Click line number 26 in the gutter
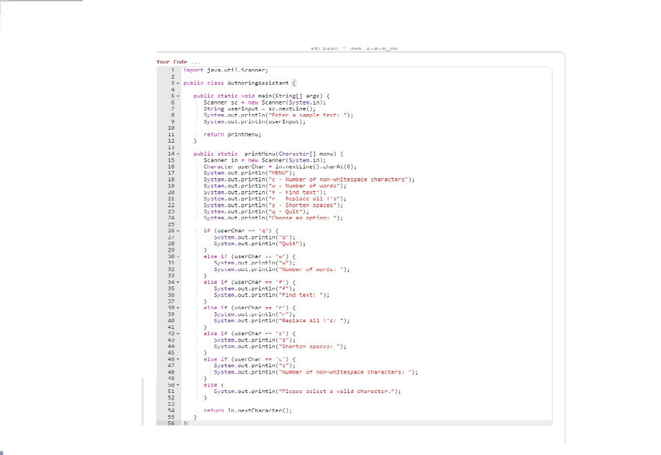The image size is (661, 455). (172, 231)
